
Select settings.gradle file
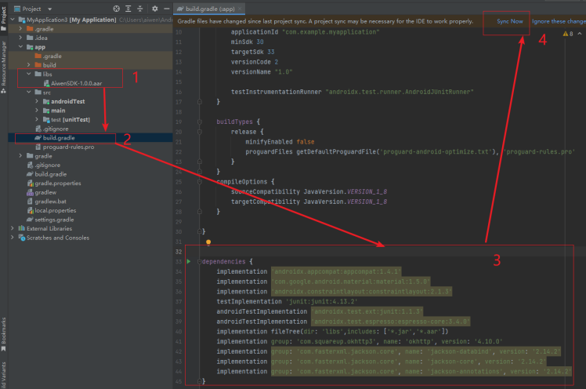pyautogui.click(x=50, y=220)
